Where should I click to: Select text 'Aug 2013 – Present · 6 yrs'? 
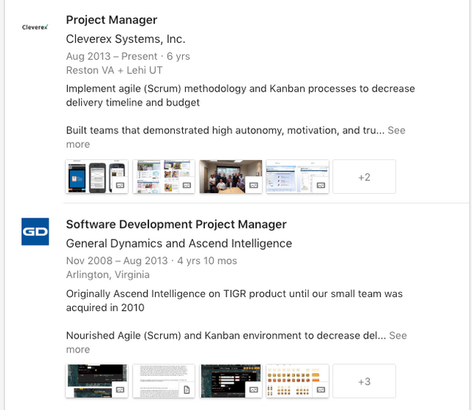128,56
